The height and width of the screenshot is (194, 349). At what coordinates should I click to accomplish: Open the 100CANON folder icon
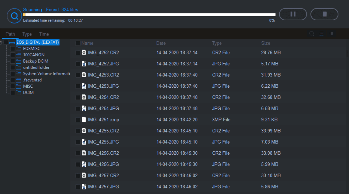18,55
